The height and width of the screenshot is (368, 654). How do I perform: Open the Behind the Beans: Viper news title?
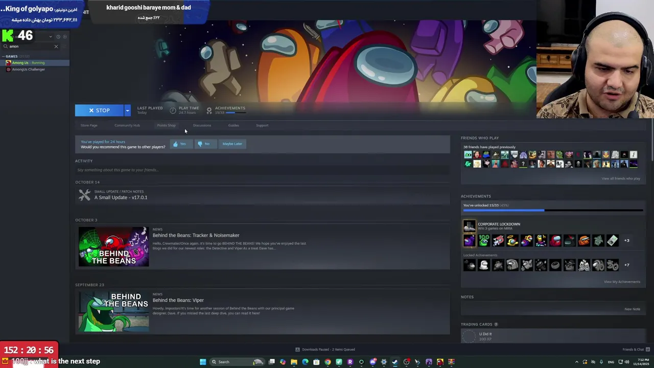[178, 300]
